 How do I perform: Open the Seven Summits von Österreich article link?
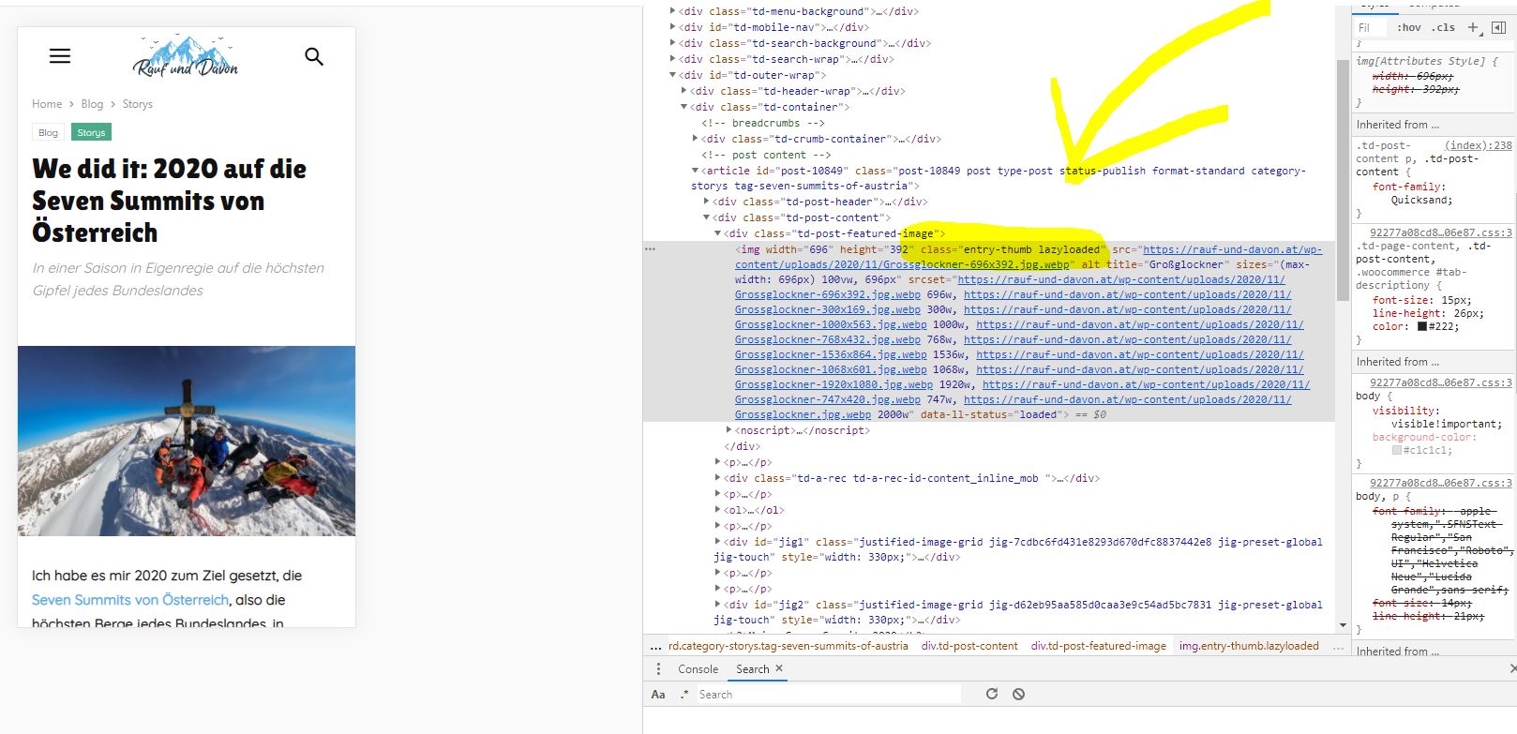pos(130,600)
